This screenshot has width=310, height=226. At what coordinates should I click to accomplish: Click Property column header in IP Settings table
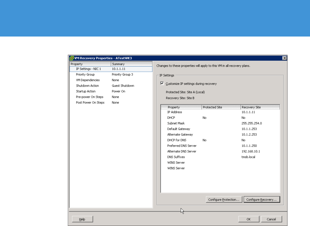coord(181,107)
